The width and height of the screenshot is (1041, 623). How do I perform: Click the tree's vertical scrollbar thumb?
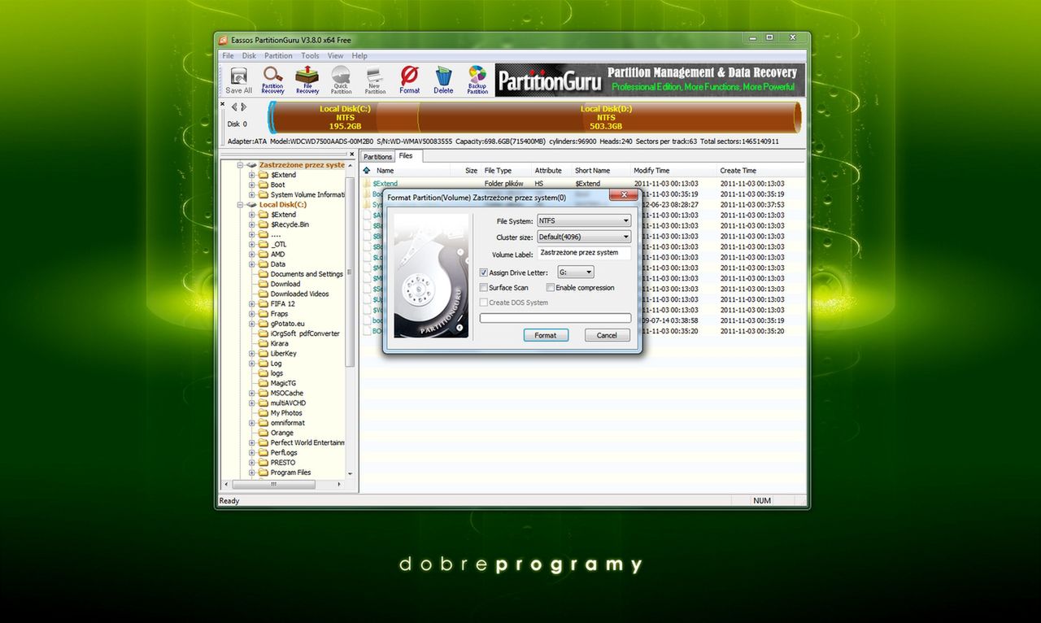coord(351,272)
